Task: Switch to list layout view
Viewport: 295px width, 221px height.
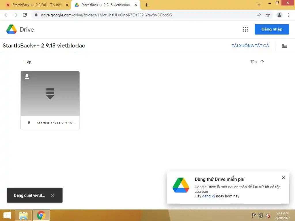Action: pyautogui.click(x=284, y=46)
